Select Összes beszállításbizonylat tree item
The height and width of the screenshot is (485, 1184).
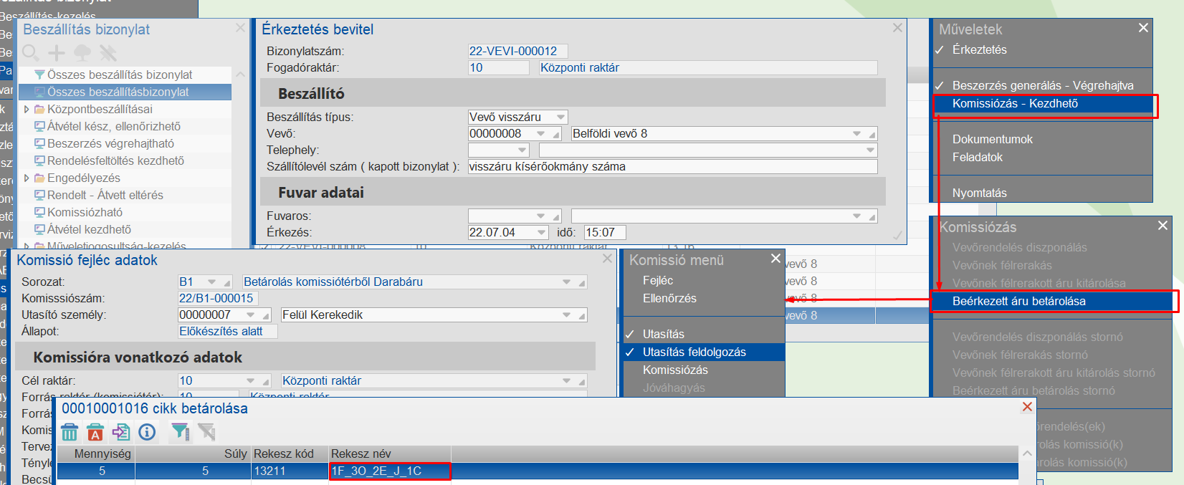click(125, 92)
